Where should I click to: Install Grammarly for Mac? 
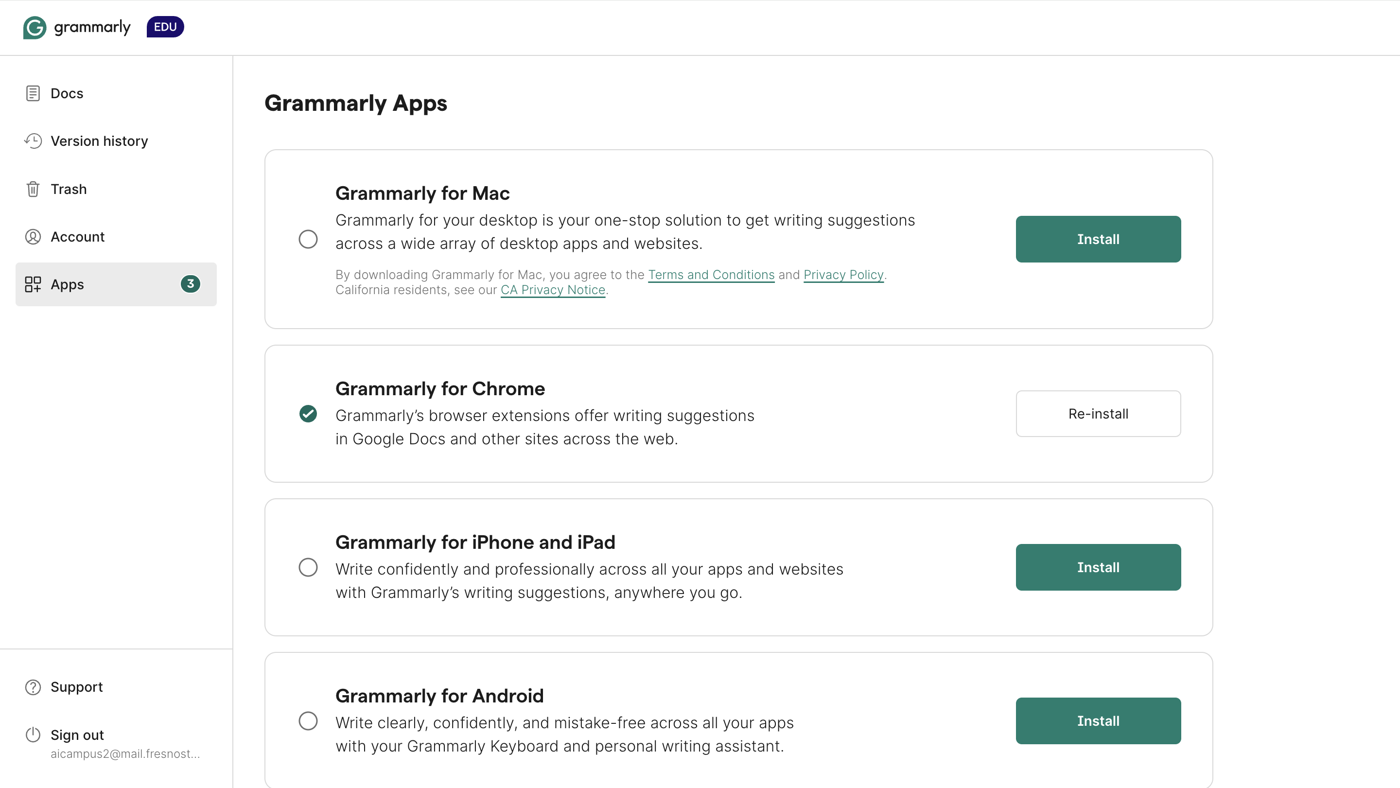coord(1098,239)
